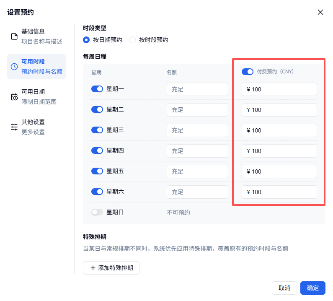Click the 星期四 名额 quota field
This screenshot has width=333, height=301.
click(x=197, y=151)
